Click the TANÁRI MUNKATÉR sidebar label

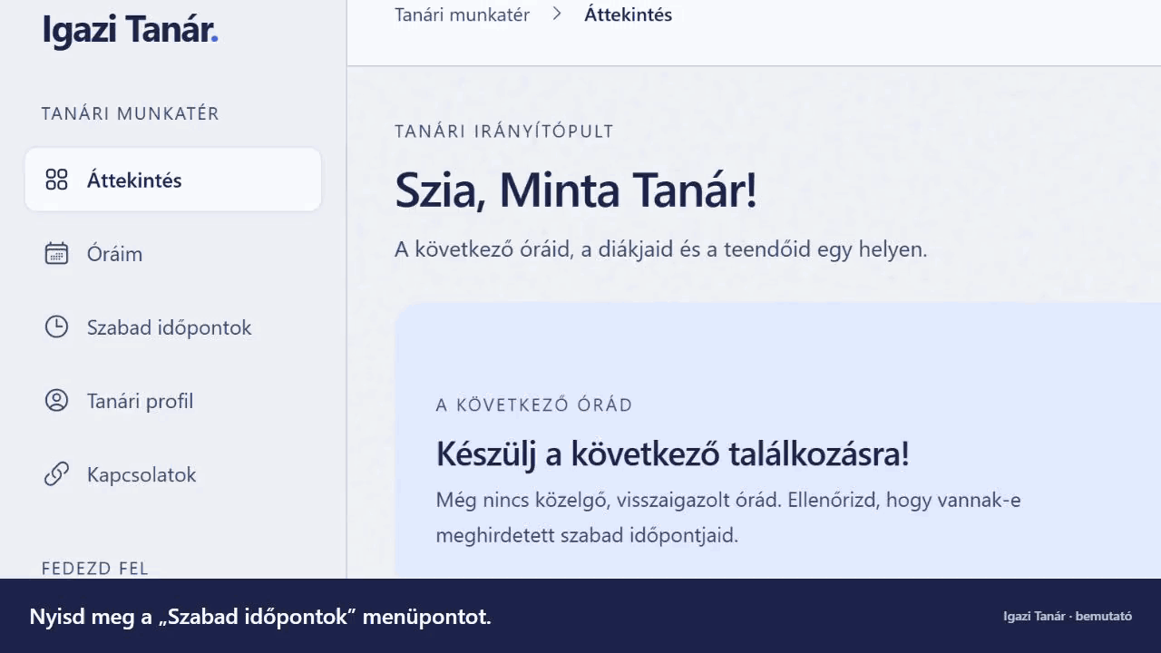[131, 113]
